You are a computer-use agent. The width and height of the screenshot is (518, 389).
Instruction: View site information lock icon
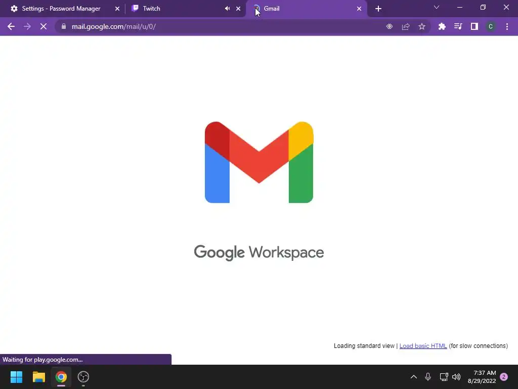pyautogui.click(x=64, y=26)
